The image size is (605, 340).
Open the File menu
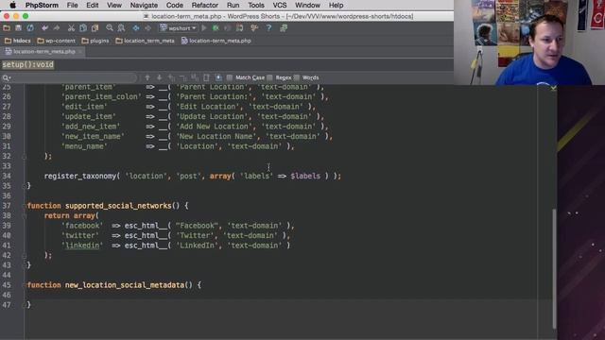pyautogui.click(x=72, y=6)
